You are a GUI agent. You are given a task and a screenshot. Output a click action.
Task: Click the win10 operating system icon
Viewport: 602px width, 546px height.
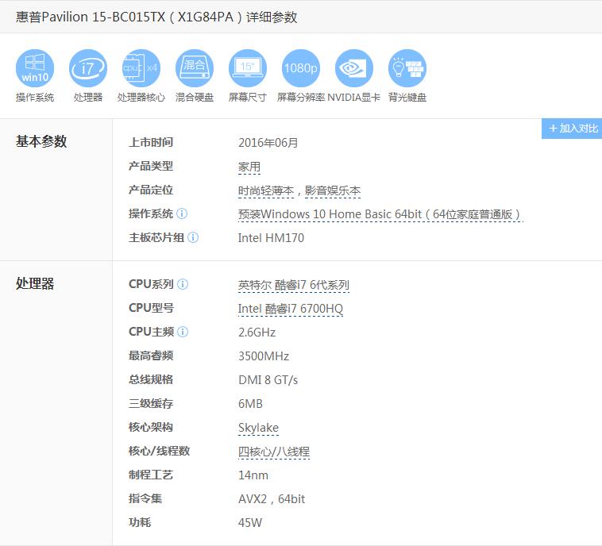pos(35,68)
